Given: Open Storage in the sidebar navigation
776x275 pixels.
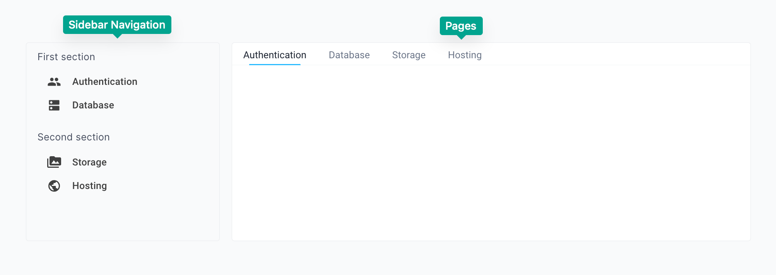Looking at the screenshot, I should [x=89, y=162].
